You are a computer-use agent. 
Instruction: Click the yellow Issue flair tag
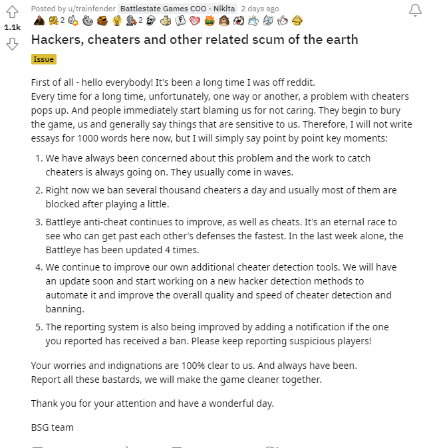(x=43, y=59)
